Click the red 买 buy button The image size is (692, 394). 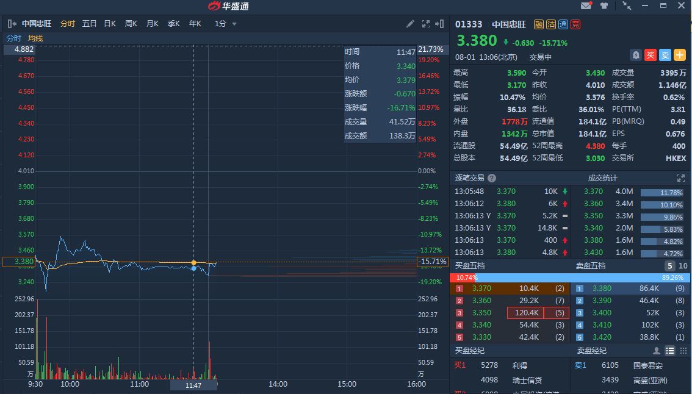pos(650,55)
